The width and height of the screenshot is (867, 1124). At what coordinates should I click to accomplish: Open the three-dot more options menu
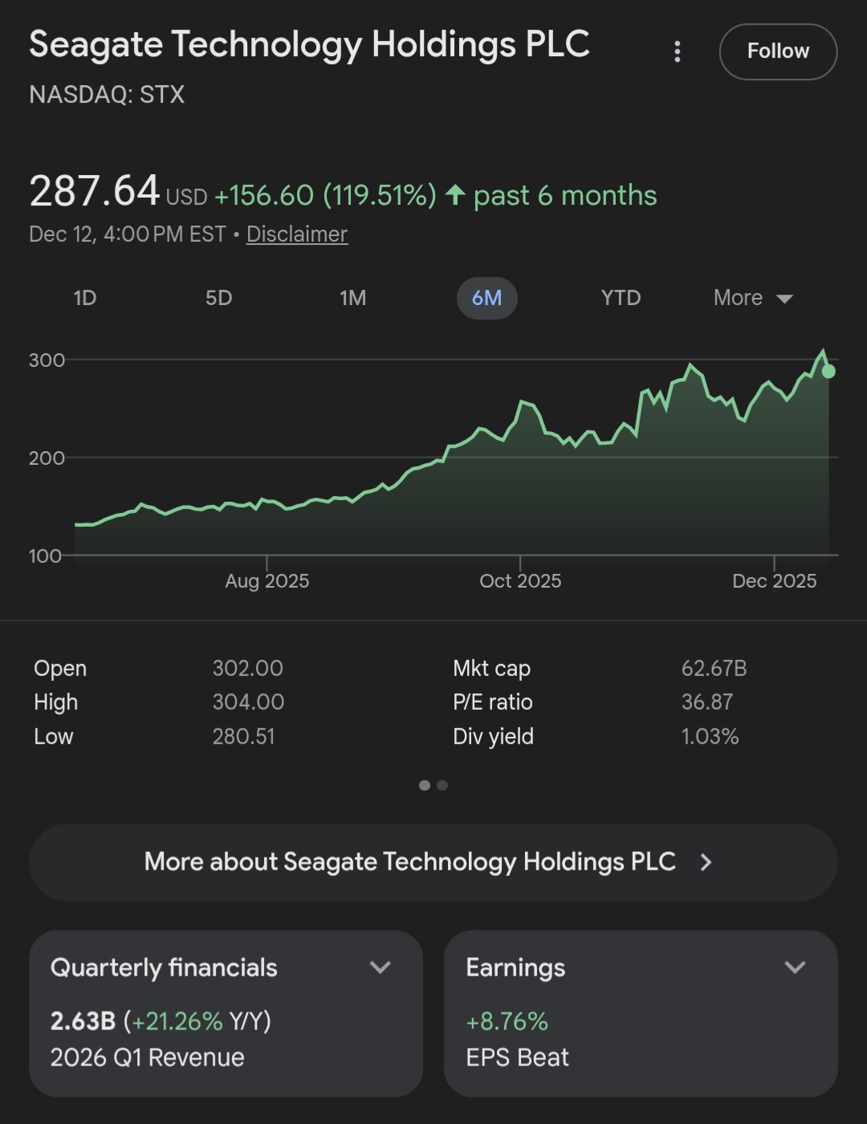pyautogui.click(x=678, y=52)
